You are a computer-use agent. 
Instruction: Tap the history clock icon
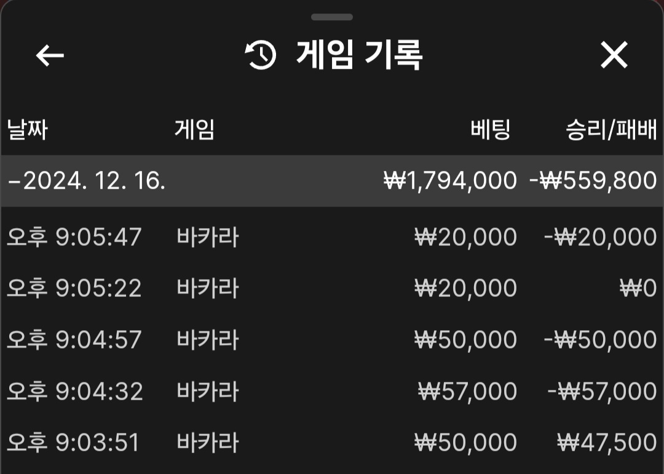click(261, 55)
